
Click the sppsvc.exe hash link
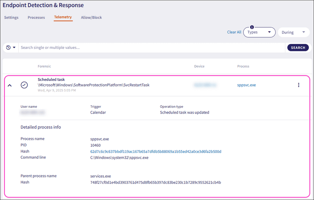155,151
